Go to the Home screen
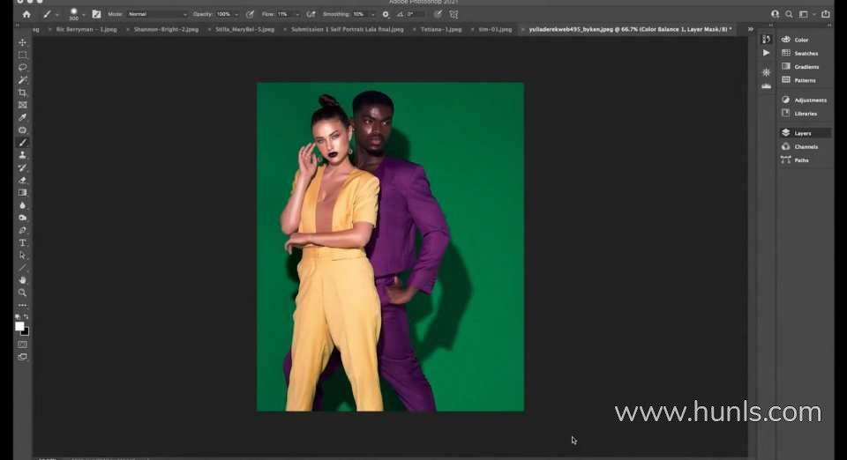The image size is (847, 460). (x=26, y=14)
